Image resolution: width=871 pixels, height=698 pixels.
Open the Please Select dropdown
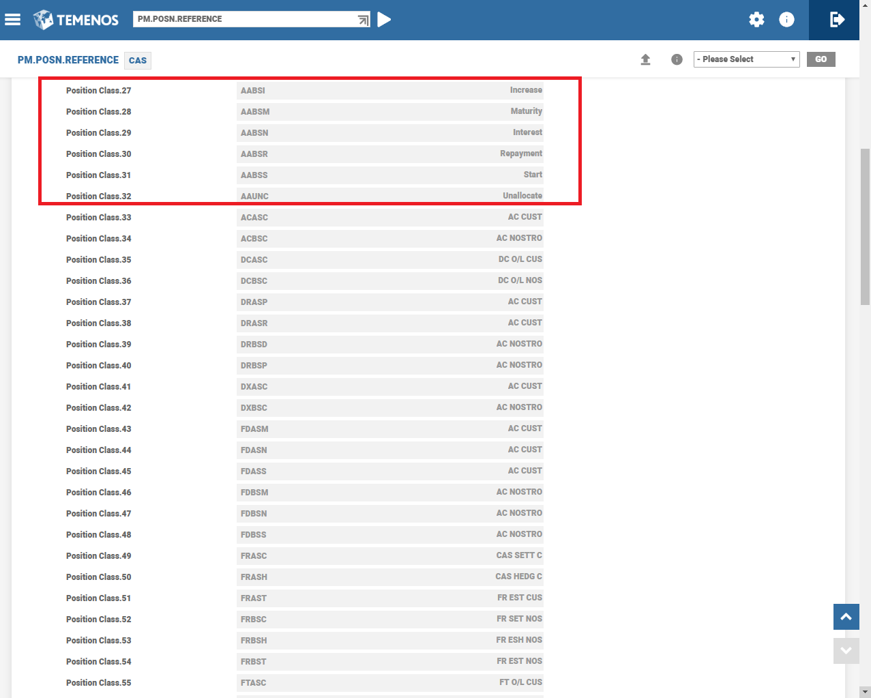tap(746, 59)
